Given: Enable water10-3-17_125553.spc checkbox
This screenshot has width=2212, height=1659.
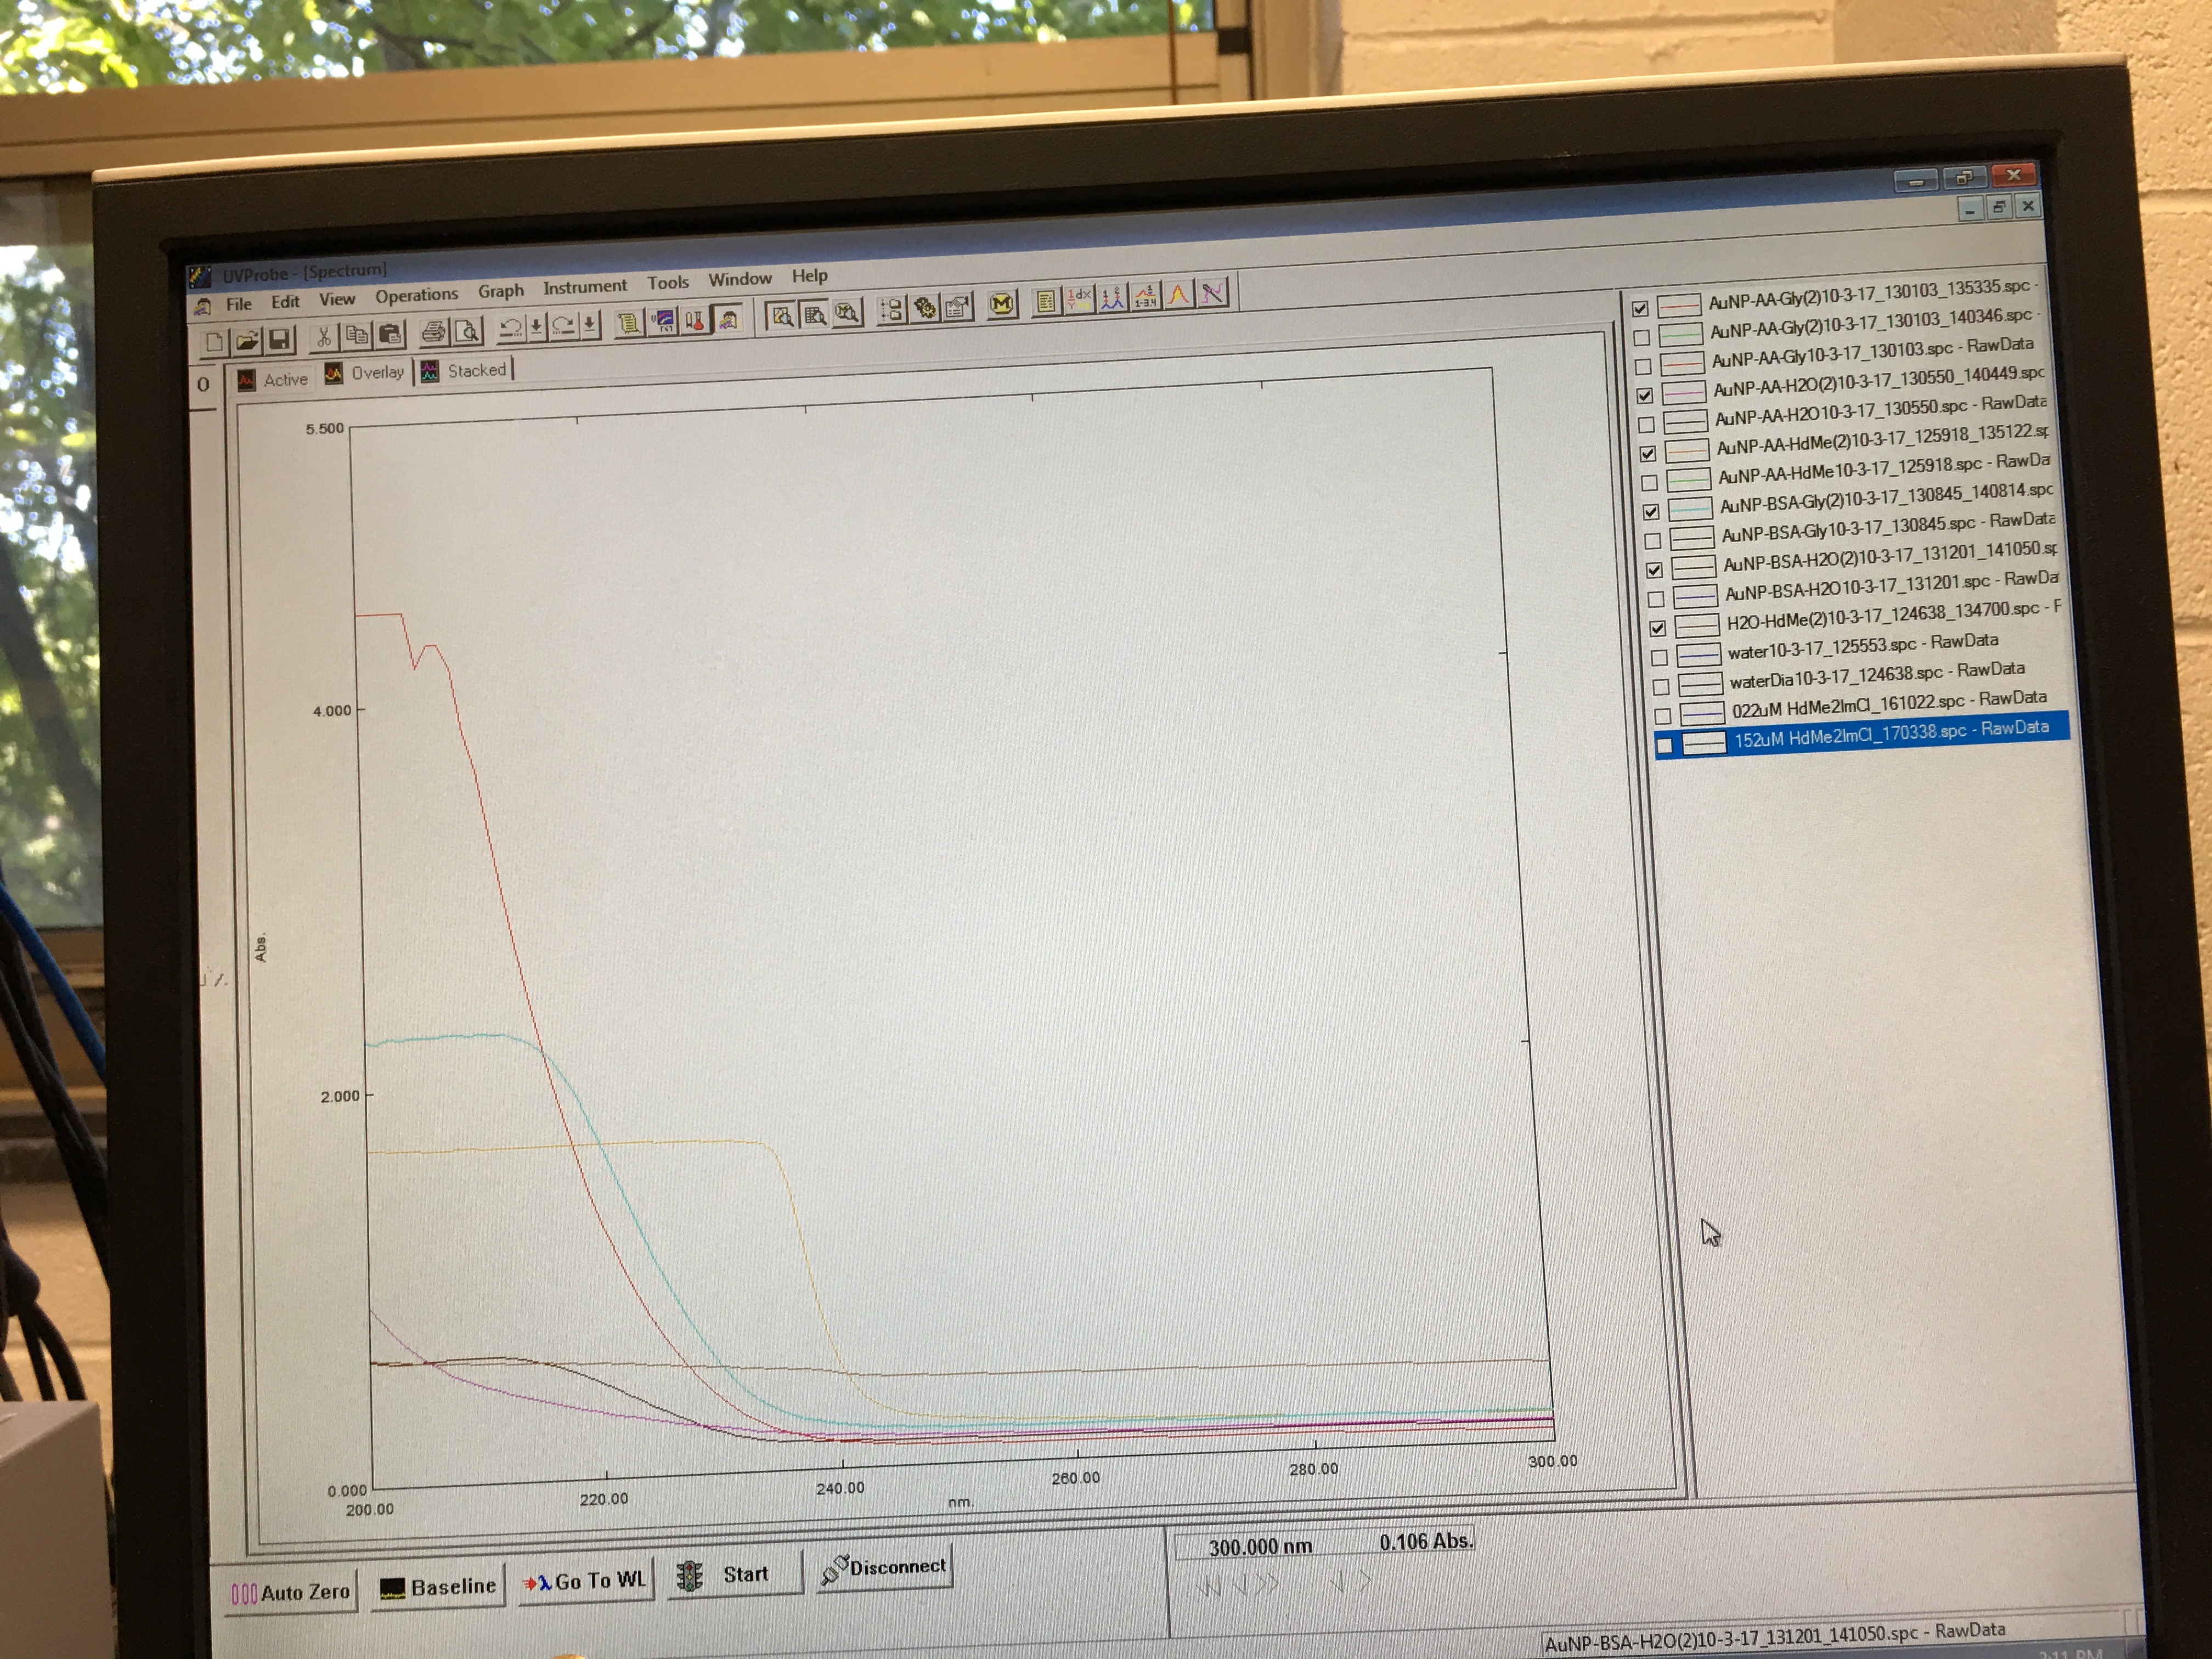Looking at the screenshot, I should (x=1659, y=657).
